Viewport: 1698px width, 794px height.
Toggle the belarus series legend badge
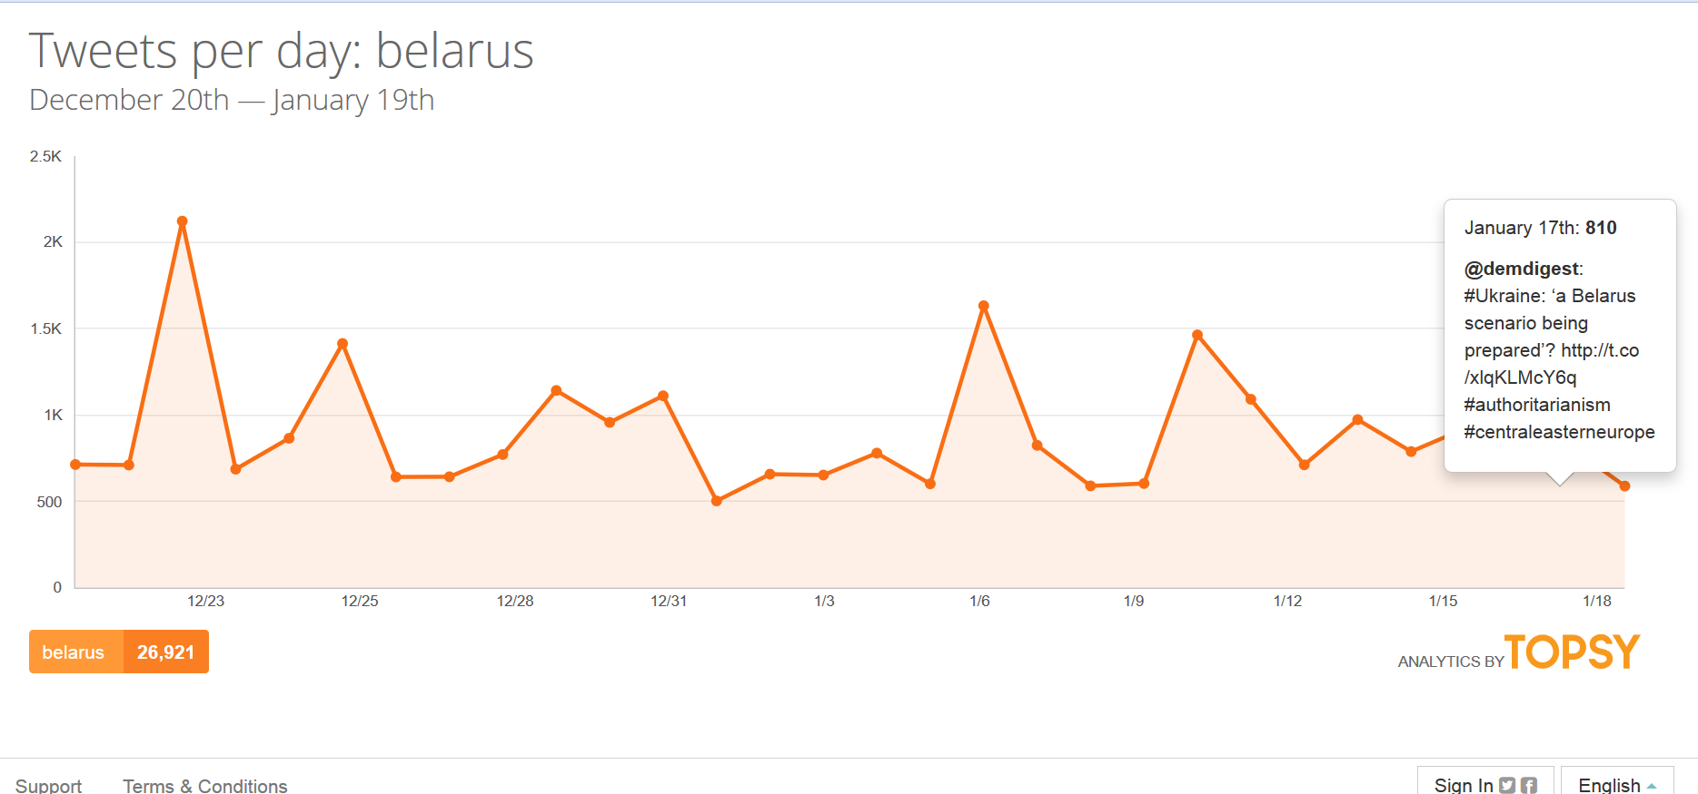[x=74, y=652]
